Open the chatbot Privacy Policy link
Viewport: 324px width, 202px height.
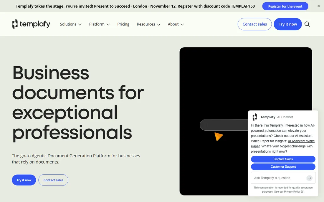[x=292, y=192]
